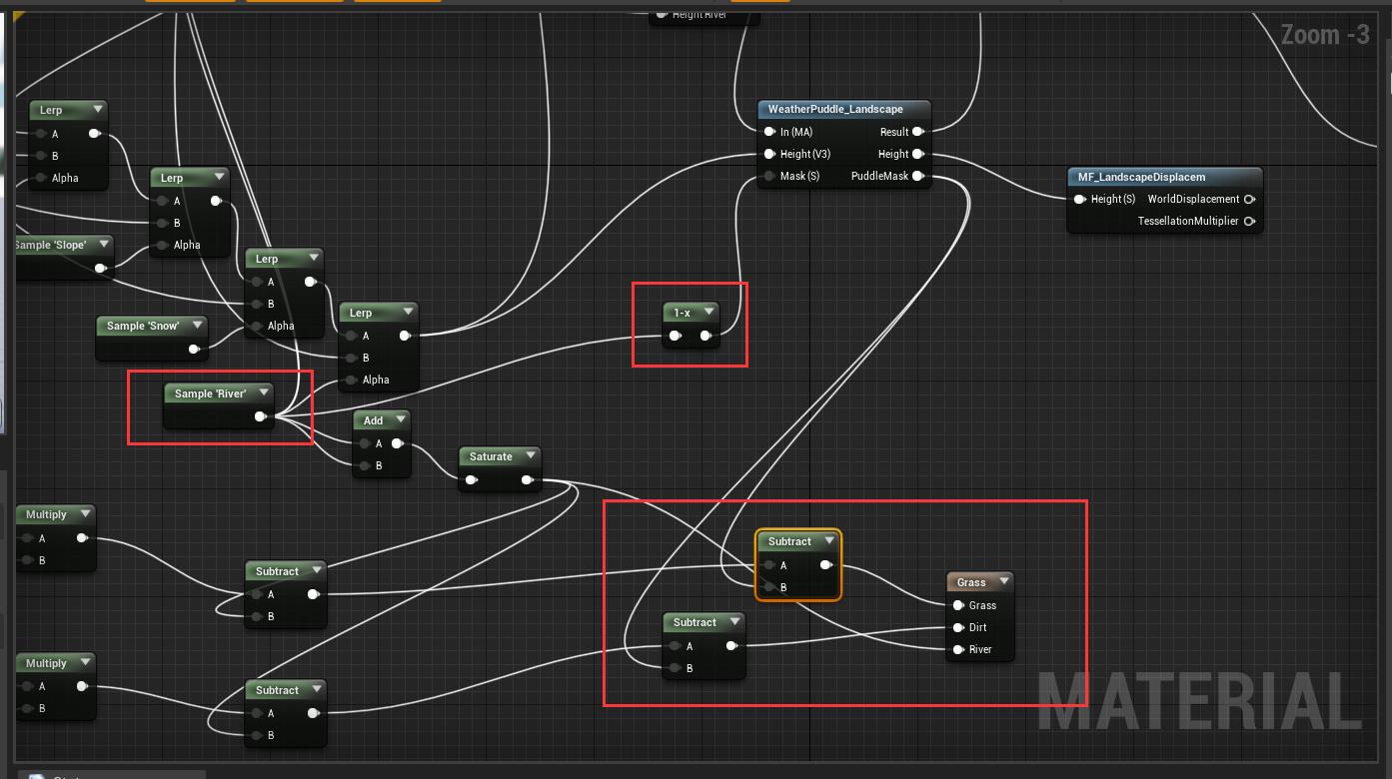
Task: Select the Grass node title
Action: (971, 582)
